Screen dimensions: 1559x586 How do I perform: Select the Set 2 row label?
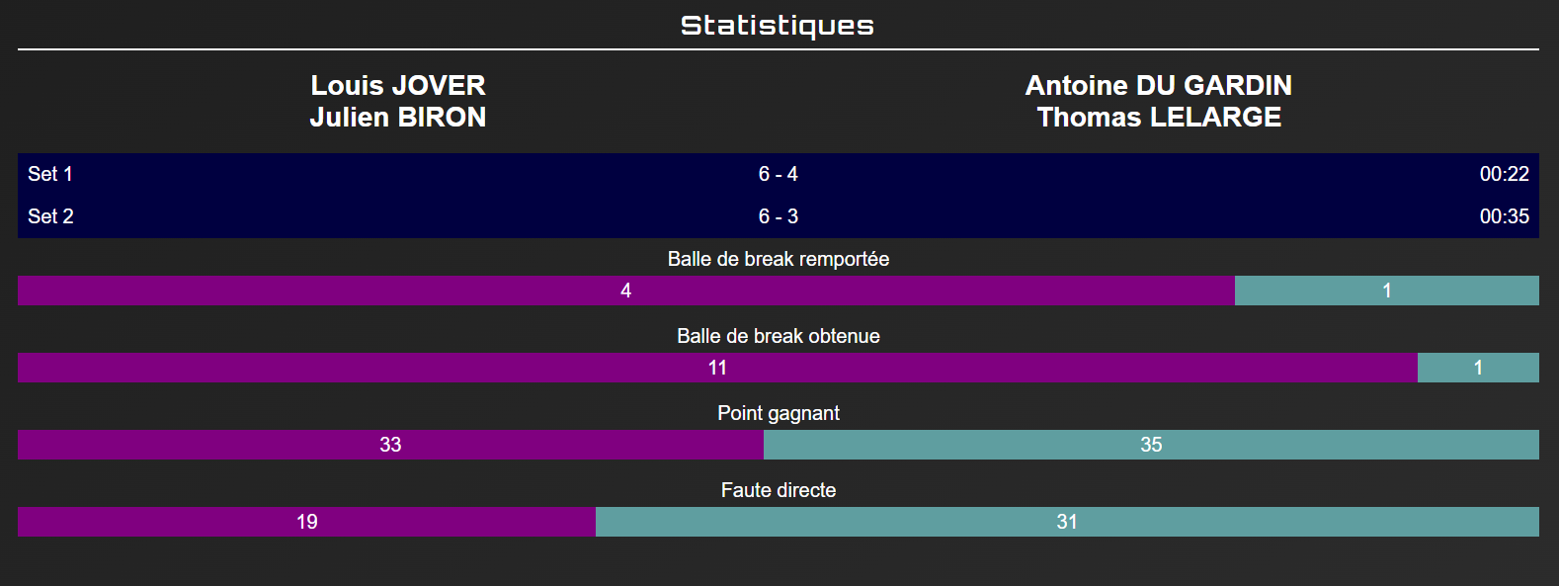[x=50, y=216]
